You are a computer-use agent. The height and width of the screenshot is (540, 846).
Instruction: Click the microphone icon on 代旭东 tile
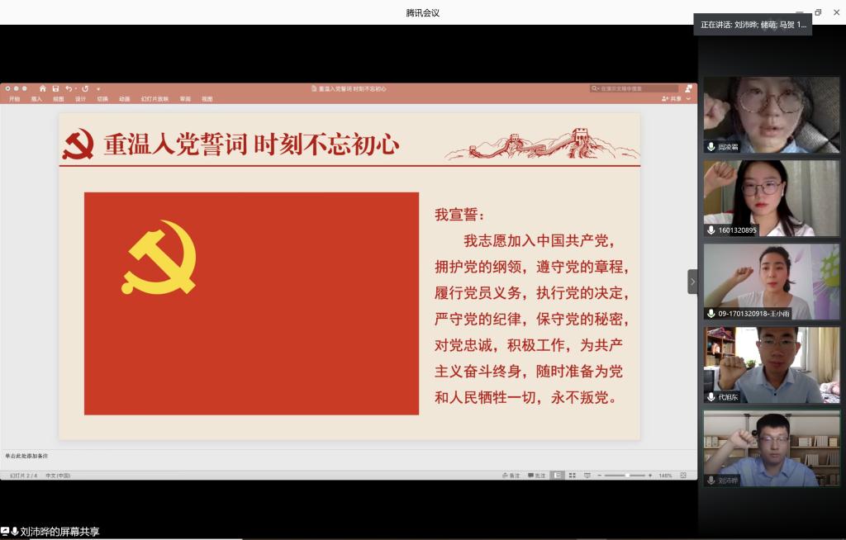711,397
